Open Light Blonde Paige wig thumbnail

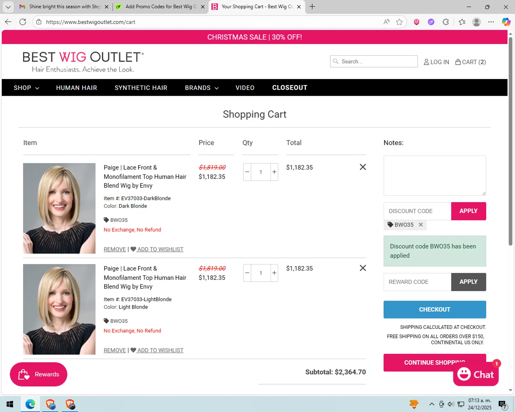(x=59, y=309)
